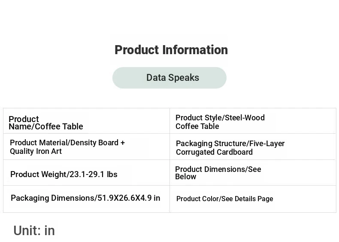Click the Unit: in label
Screen dimensions: 339x242
click(34, 230)
